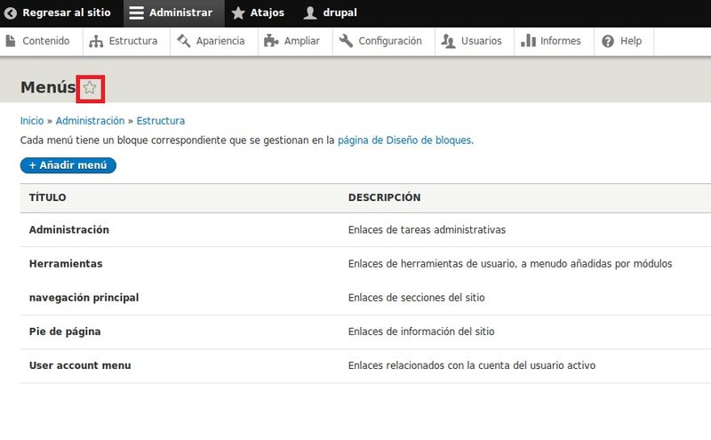
Task: Open the Estructura admin menu
Action: pos(132,41)
